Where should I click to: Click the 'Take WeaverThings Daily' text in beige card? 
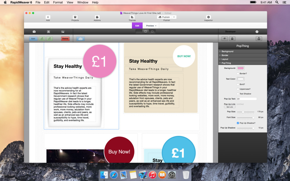[149, 69]
